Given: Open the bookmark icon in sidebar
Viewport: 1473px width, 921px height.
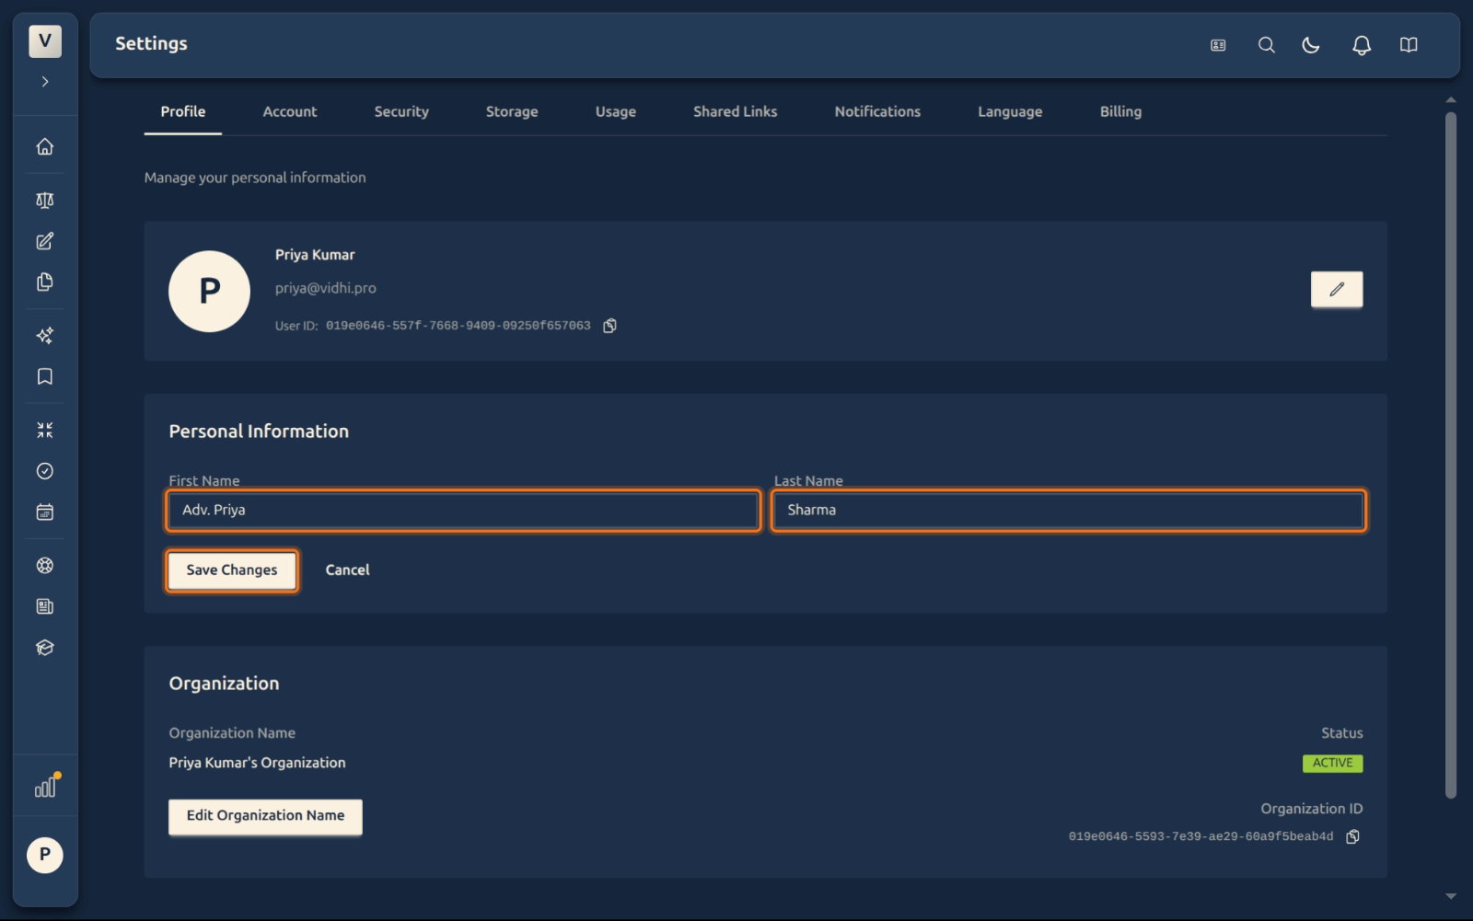Looking at the screenshot, I should (x=45, y=376).
